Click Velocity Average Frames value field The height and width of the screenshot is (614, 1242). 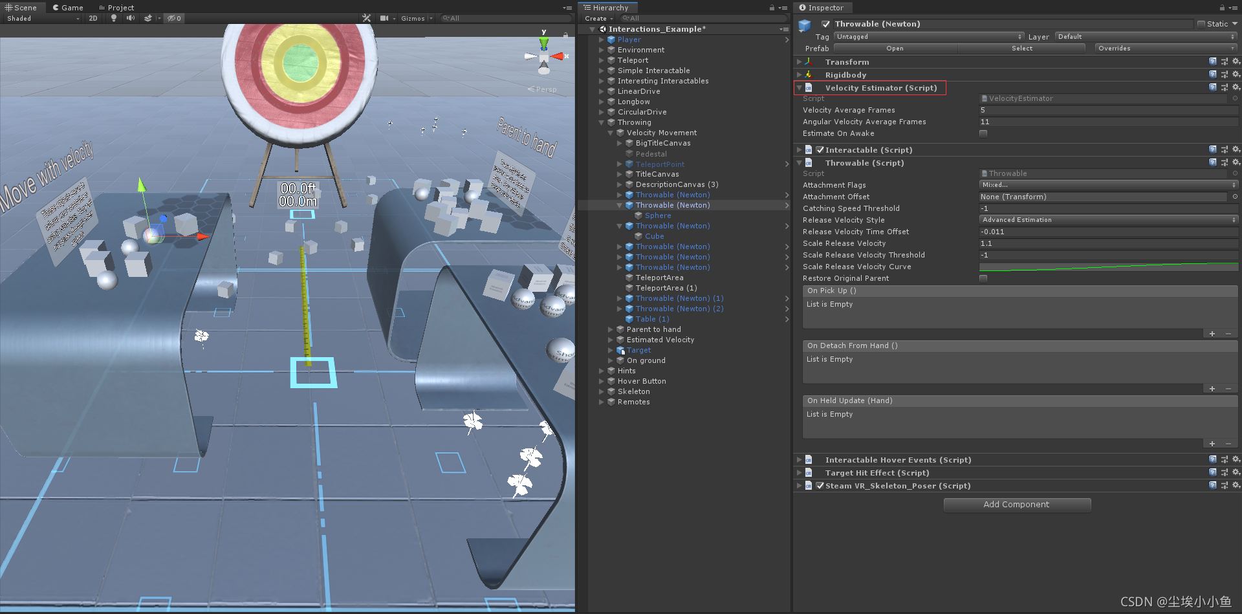(1109, 110)
